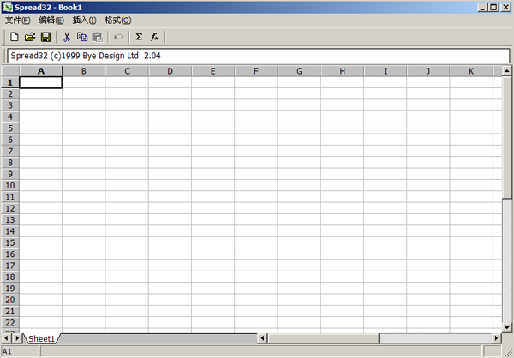Insert AutoSum with the sigma icon

click(139, 37)
